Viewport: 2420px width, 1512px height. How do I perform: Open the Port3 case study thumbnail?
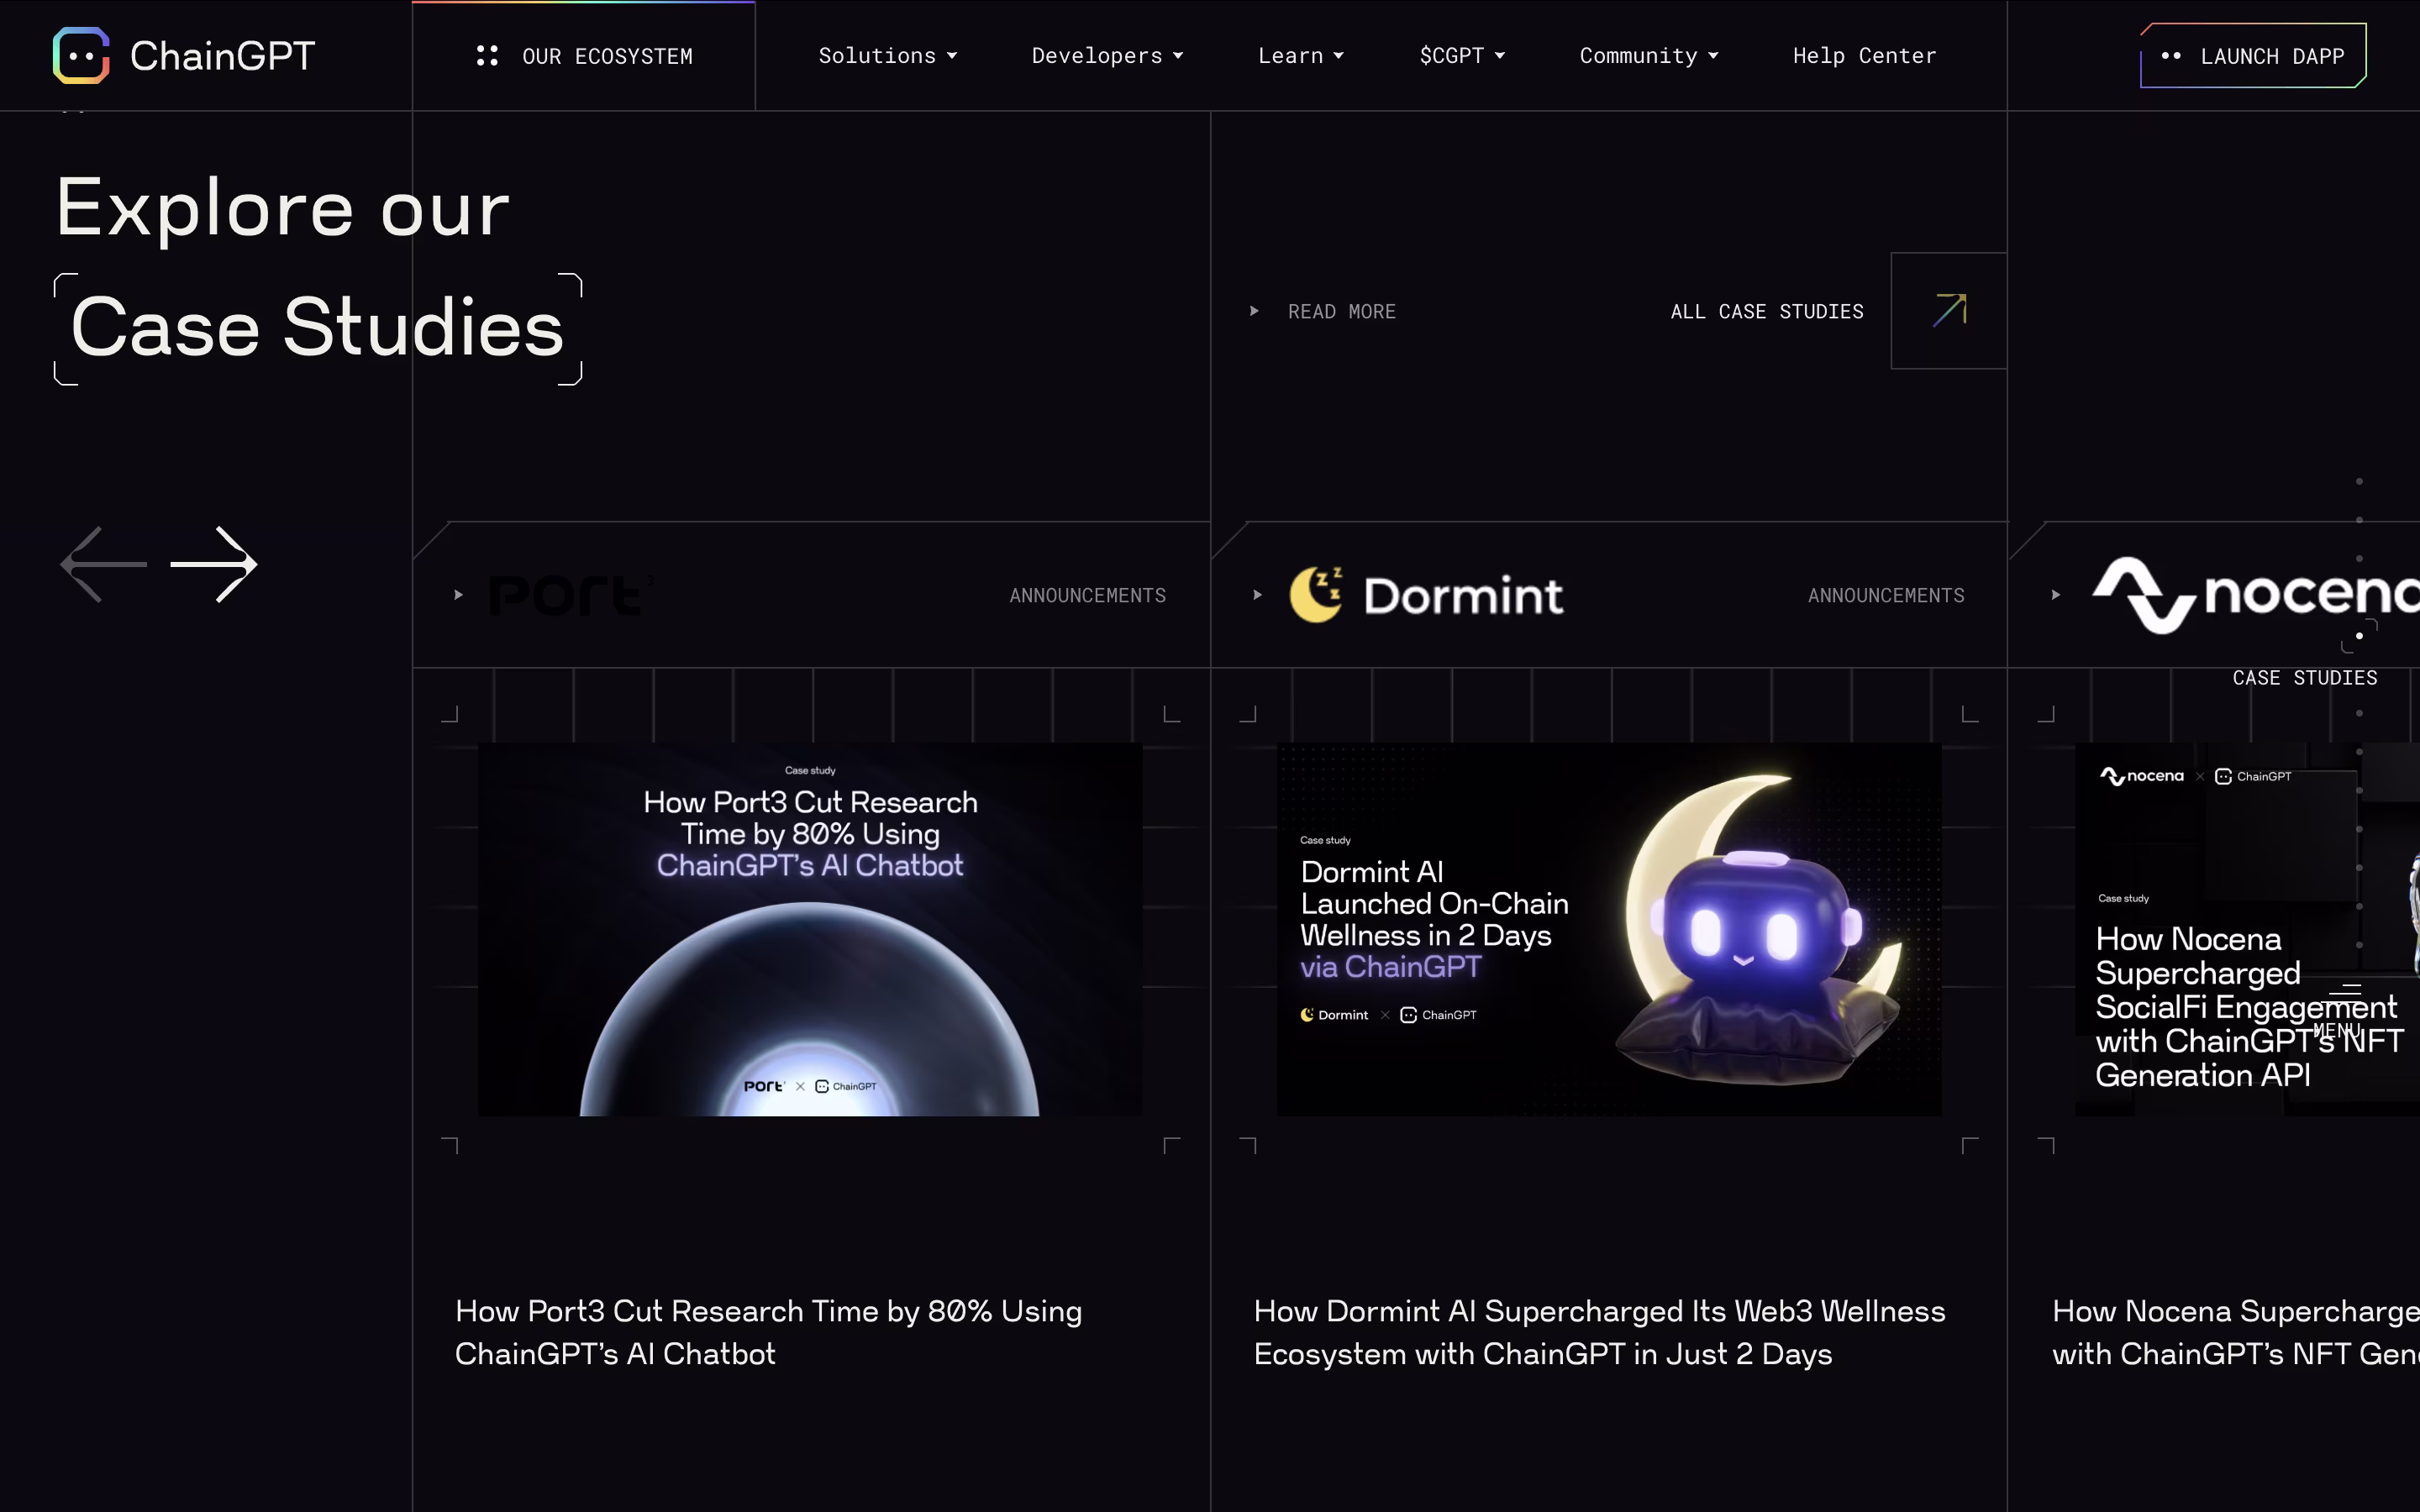[810, 929]
